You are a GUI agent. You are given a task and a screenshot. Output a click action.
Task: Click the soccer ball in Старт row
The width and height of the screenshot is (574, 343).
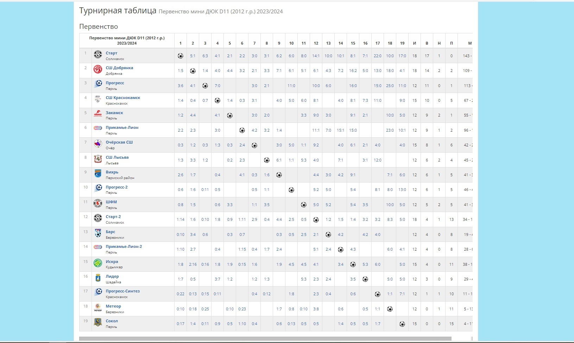[x=181, y=56]
